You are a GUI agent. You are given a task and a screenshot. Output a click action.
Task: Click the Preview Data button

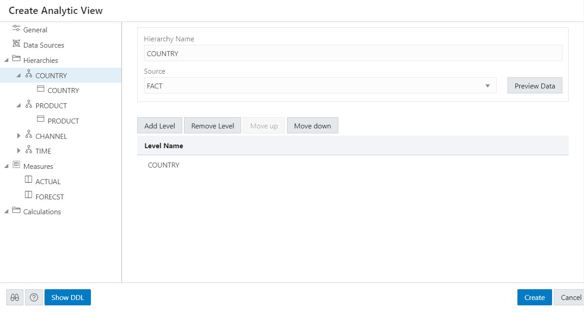tap(535, 85)
